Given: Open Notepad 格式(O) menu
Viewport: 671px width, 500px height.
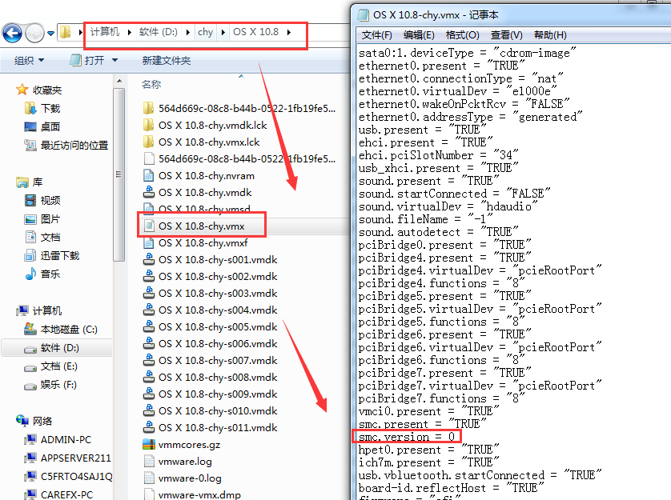Looking at the screenshot, I should [x=463, y=35].
